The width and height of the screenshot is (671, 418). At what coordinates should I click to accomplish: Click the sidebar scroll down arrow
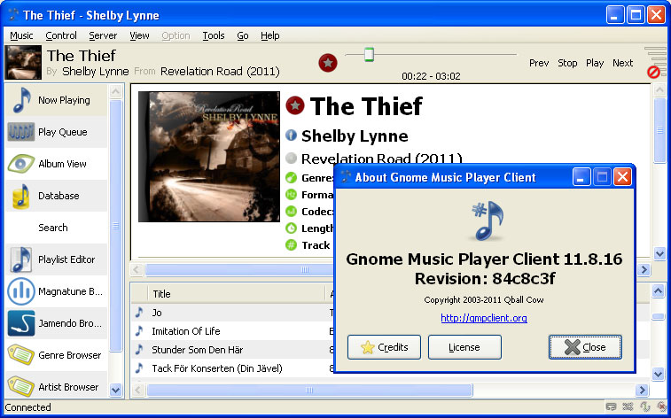115,390
